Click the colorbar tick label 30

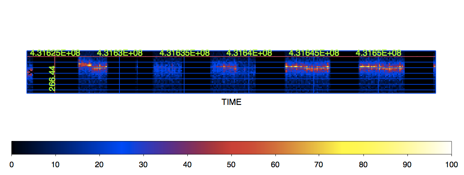click(x=144, y=165)
